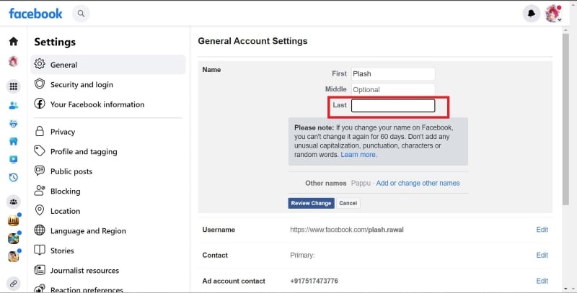Screen dimensions: 577x293
Task: Click the page vertical scrollbar
Action: click(x=565, y=120)
